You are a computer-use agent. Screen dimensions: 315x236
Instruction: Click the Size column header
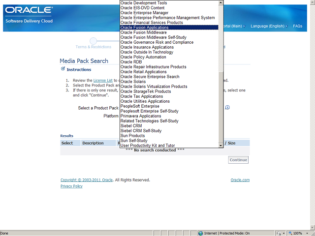[x=232, y=143]
